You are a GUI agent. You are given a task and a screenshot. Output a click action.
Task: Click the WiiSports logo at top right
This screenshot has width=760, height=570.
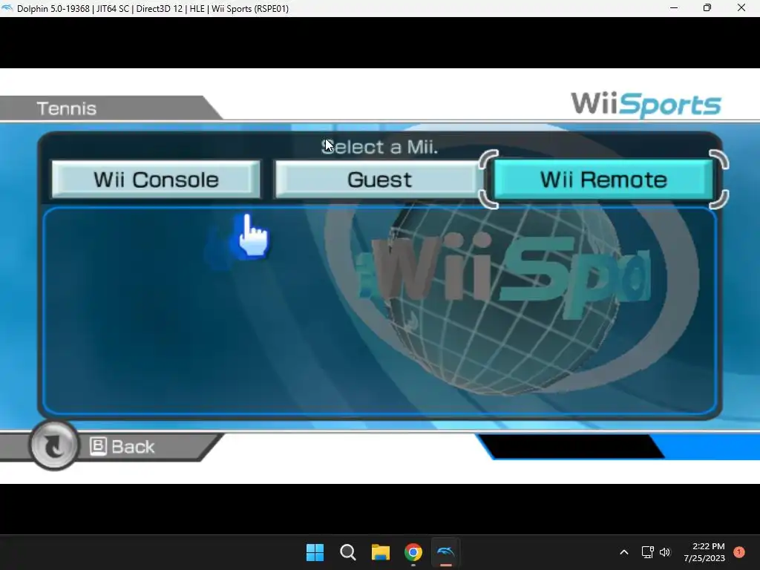[x=646, y=104]
